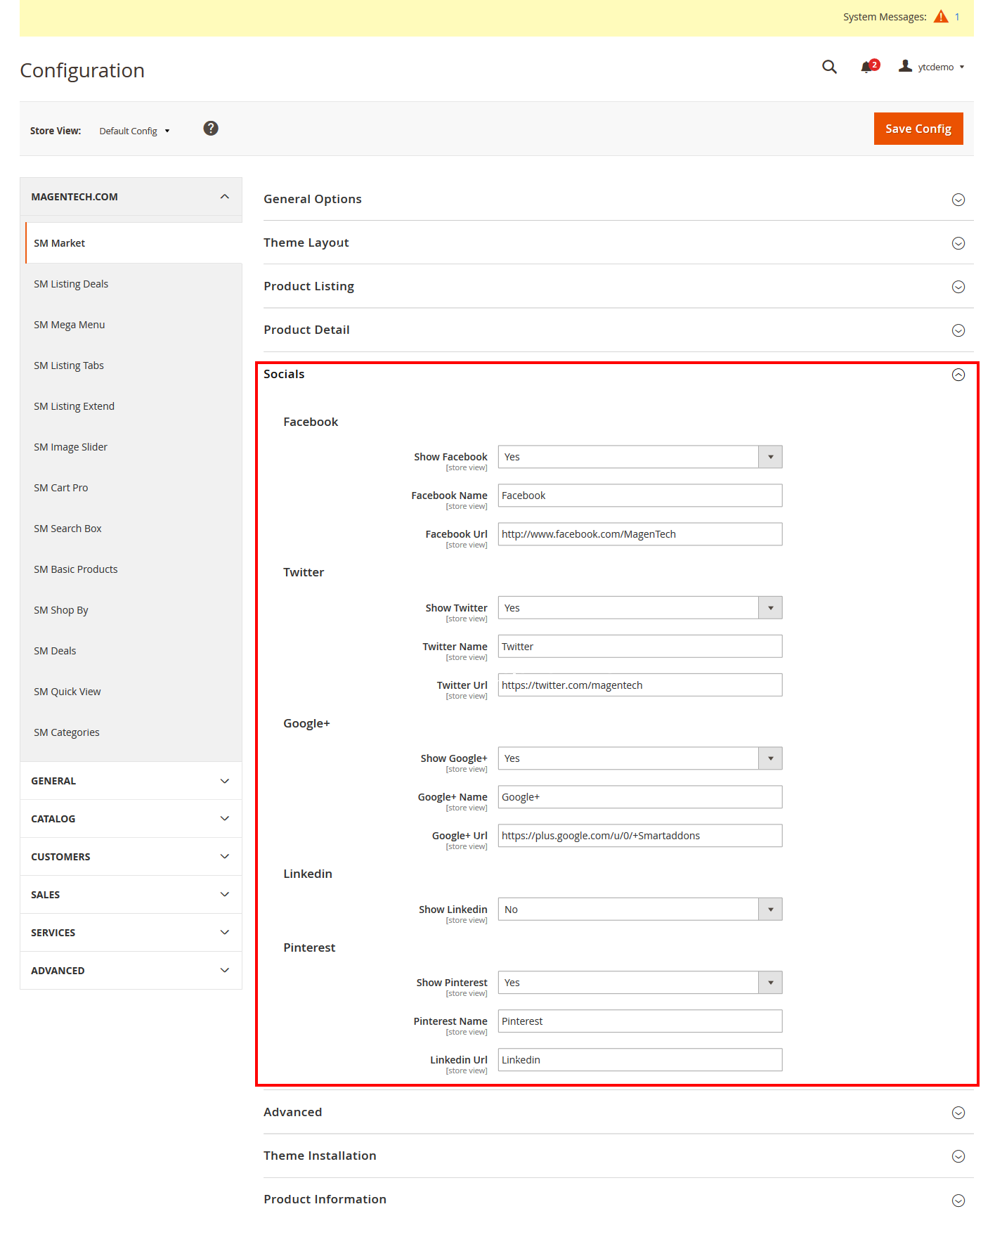Click the System Messages count link

coord(957,17)
